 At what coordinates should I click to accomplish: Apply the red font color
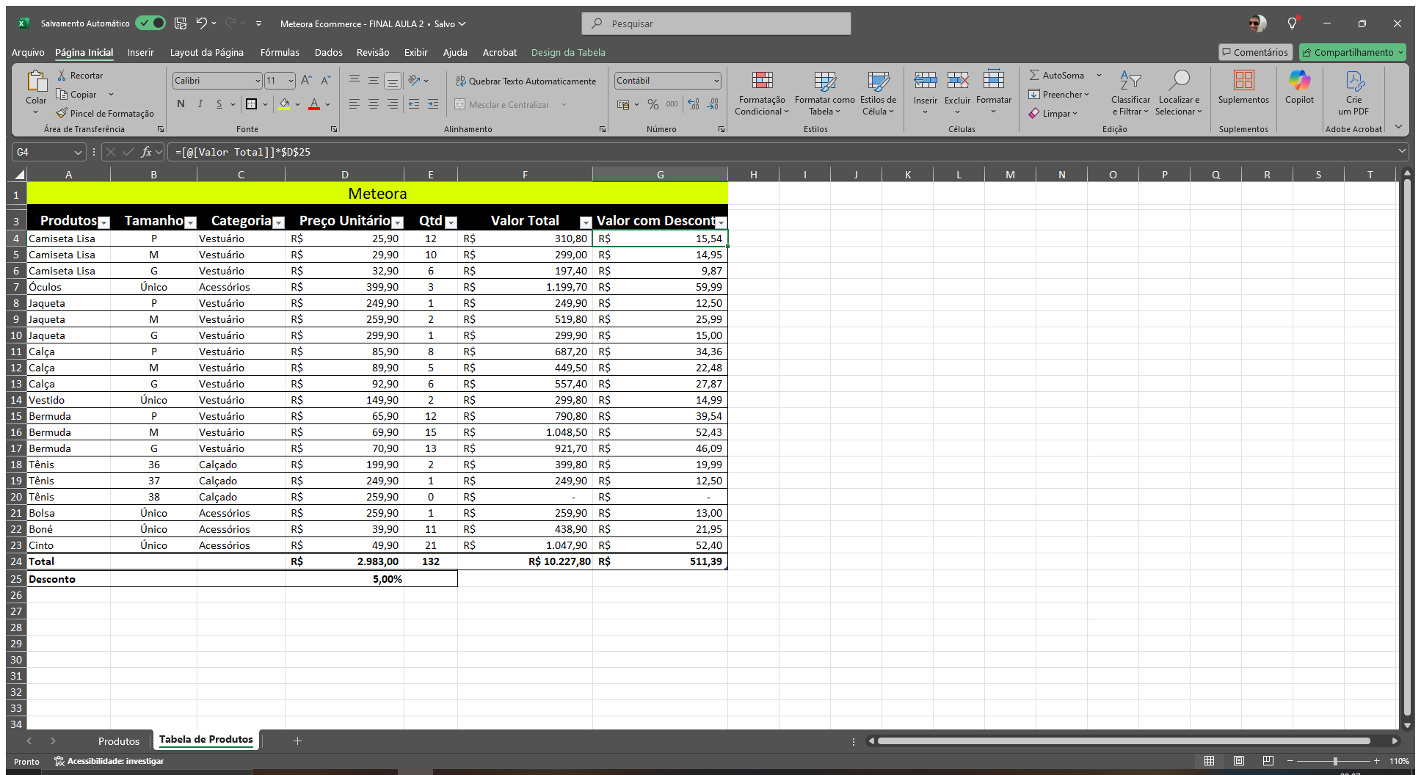click(x=314, y=104)
